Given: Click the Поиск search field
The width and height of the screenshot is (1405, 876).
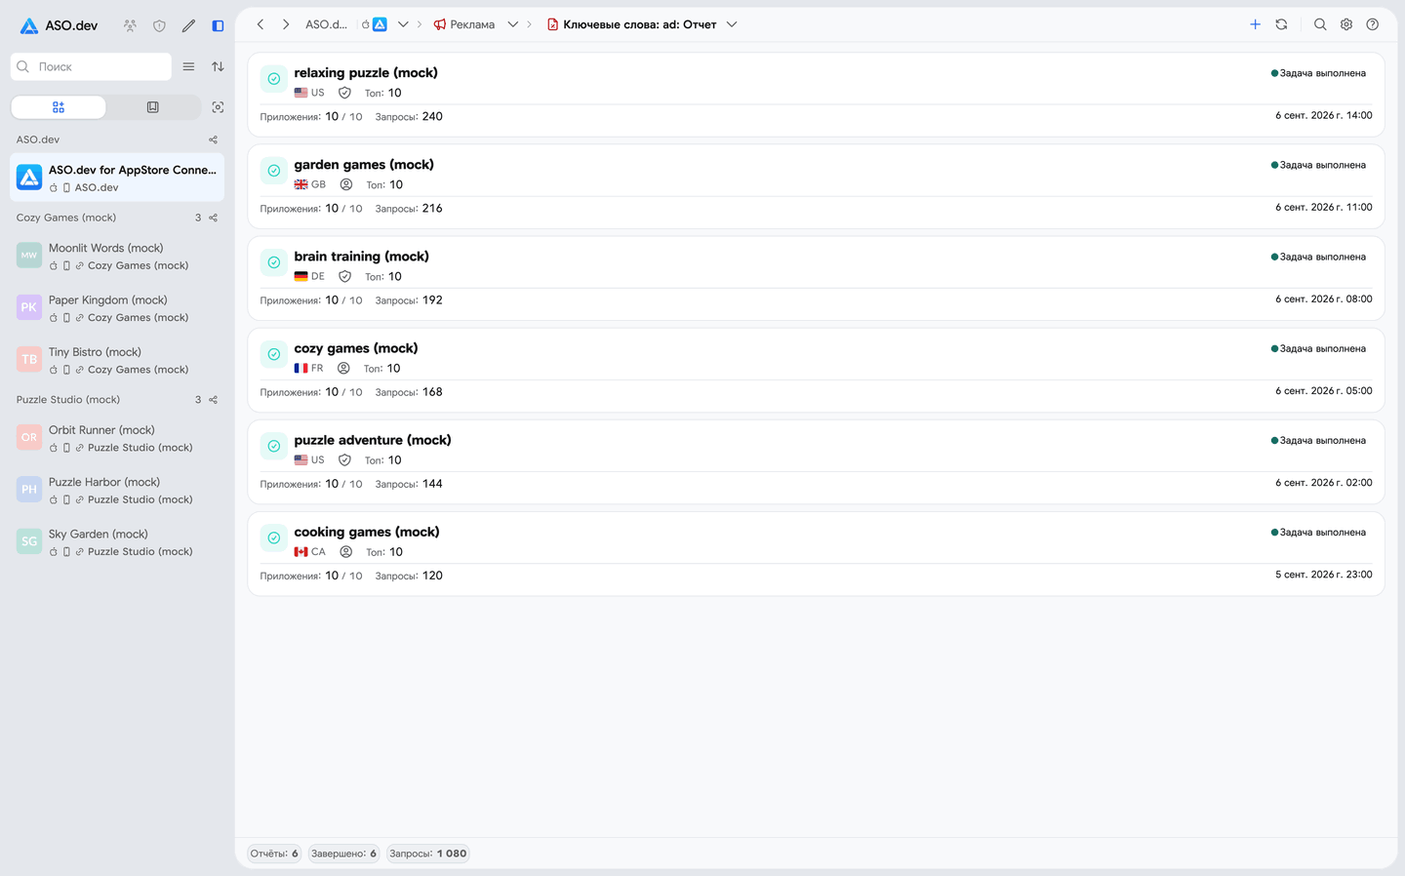Looking at the screenshot, I should click(91, 66).
